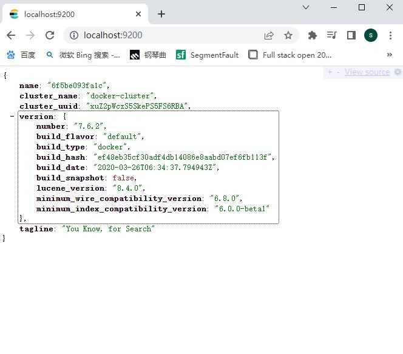Collapse the version object
The width and height of the screenshot is (403, 354).
(12, 117)
